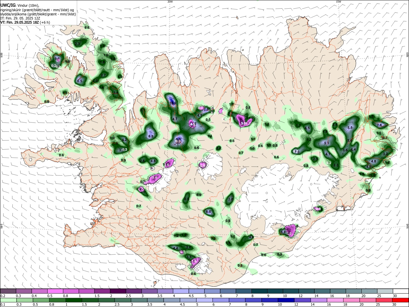Click lilac lower legend swatch between 14 and 16
409x307 pixels.
point(319,300)
